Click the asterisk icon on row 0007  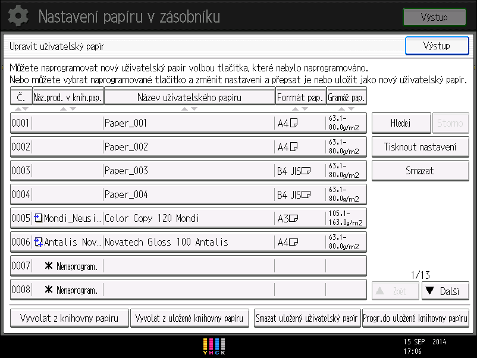[48, 266]
